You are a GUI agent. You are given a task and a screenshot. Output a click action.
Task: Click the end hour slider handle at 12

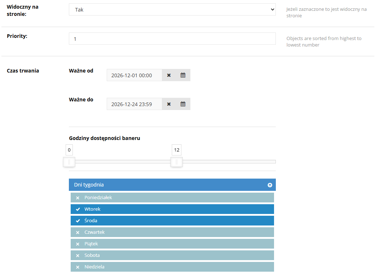pos(176,162)
